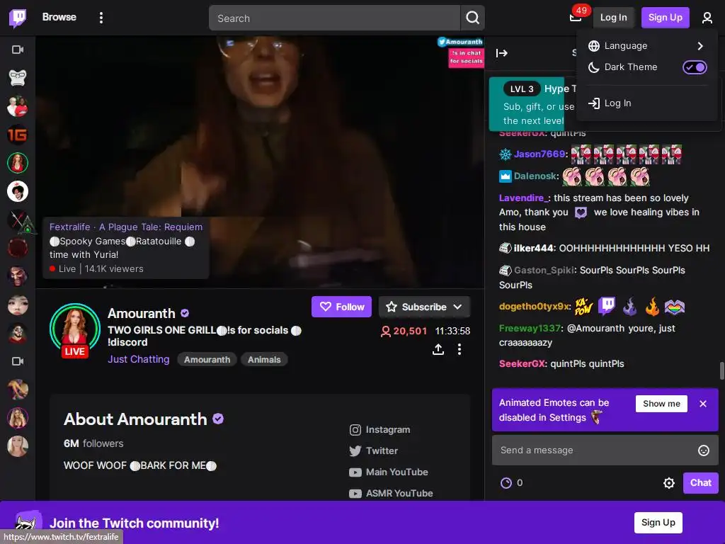Click the Hype Train LVL 3 banner
Viewport: 725px width, 544px height.
(x=533, y=104)
